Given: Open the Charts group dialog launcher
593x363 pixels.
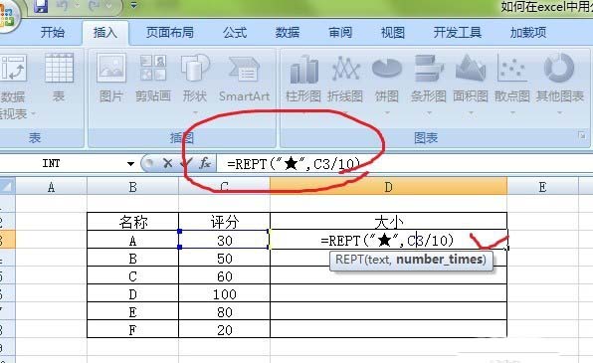Looking at the screenshot, I should tap(582, 135).
